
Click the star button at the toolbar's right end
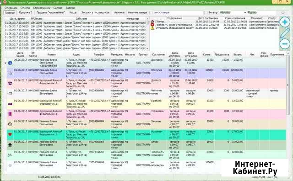[283, 12]
